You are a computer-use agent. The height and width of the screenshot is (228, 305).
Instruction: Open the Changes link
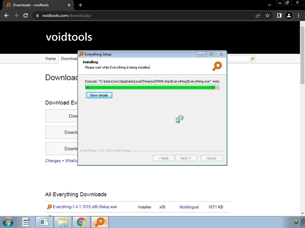pos(53,161)
